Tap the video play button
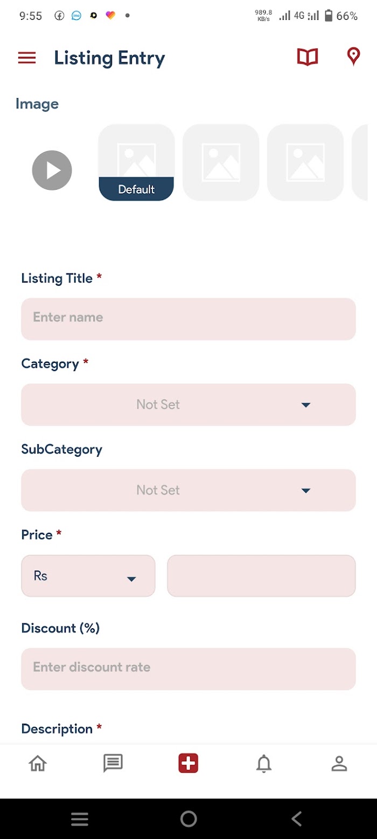Image resolution: width=377 pixels, height=839 pixels. point(52,170)
